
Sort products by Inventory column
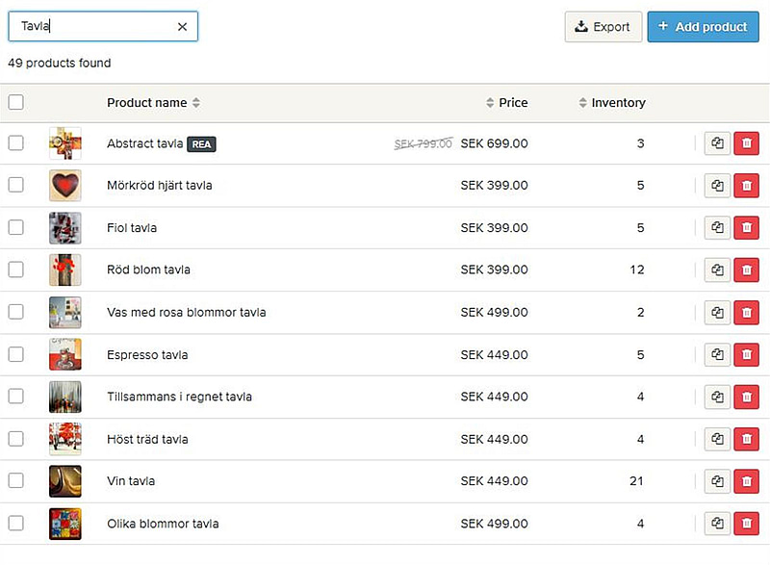(617, 103)
